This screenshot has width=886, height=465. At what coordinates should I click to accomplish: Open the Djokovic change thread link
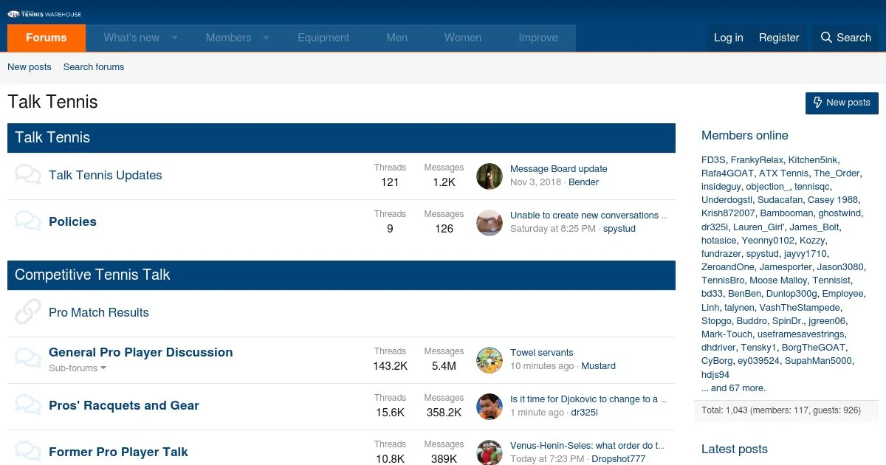588,399
